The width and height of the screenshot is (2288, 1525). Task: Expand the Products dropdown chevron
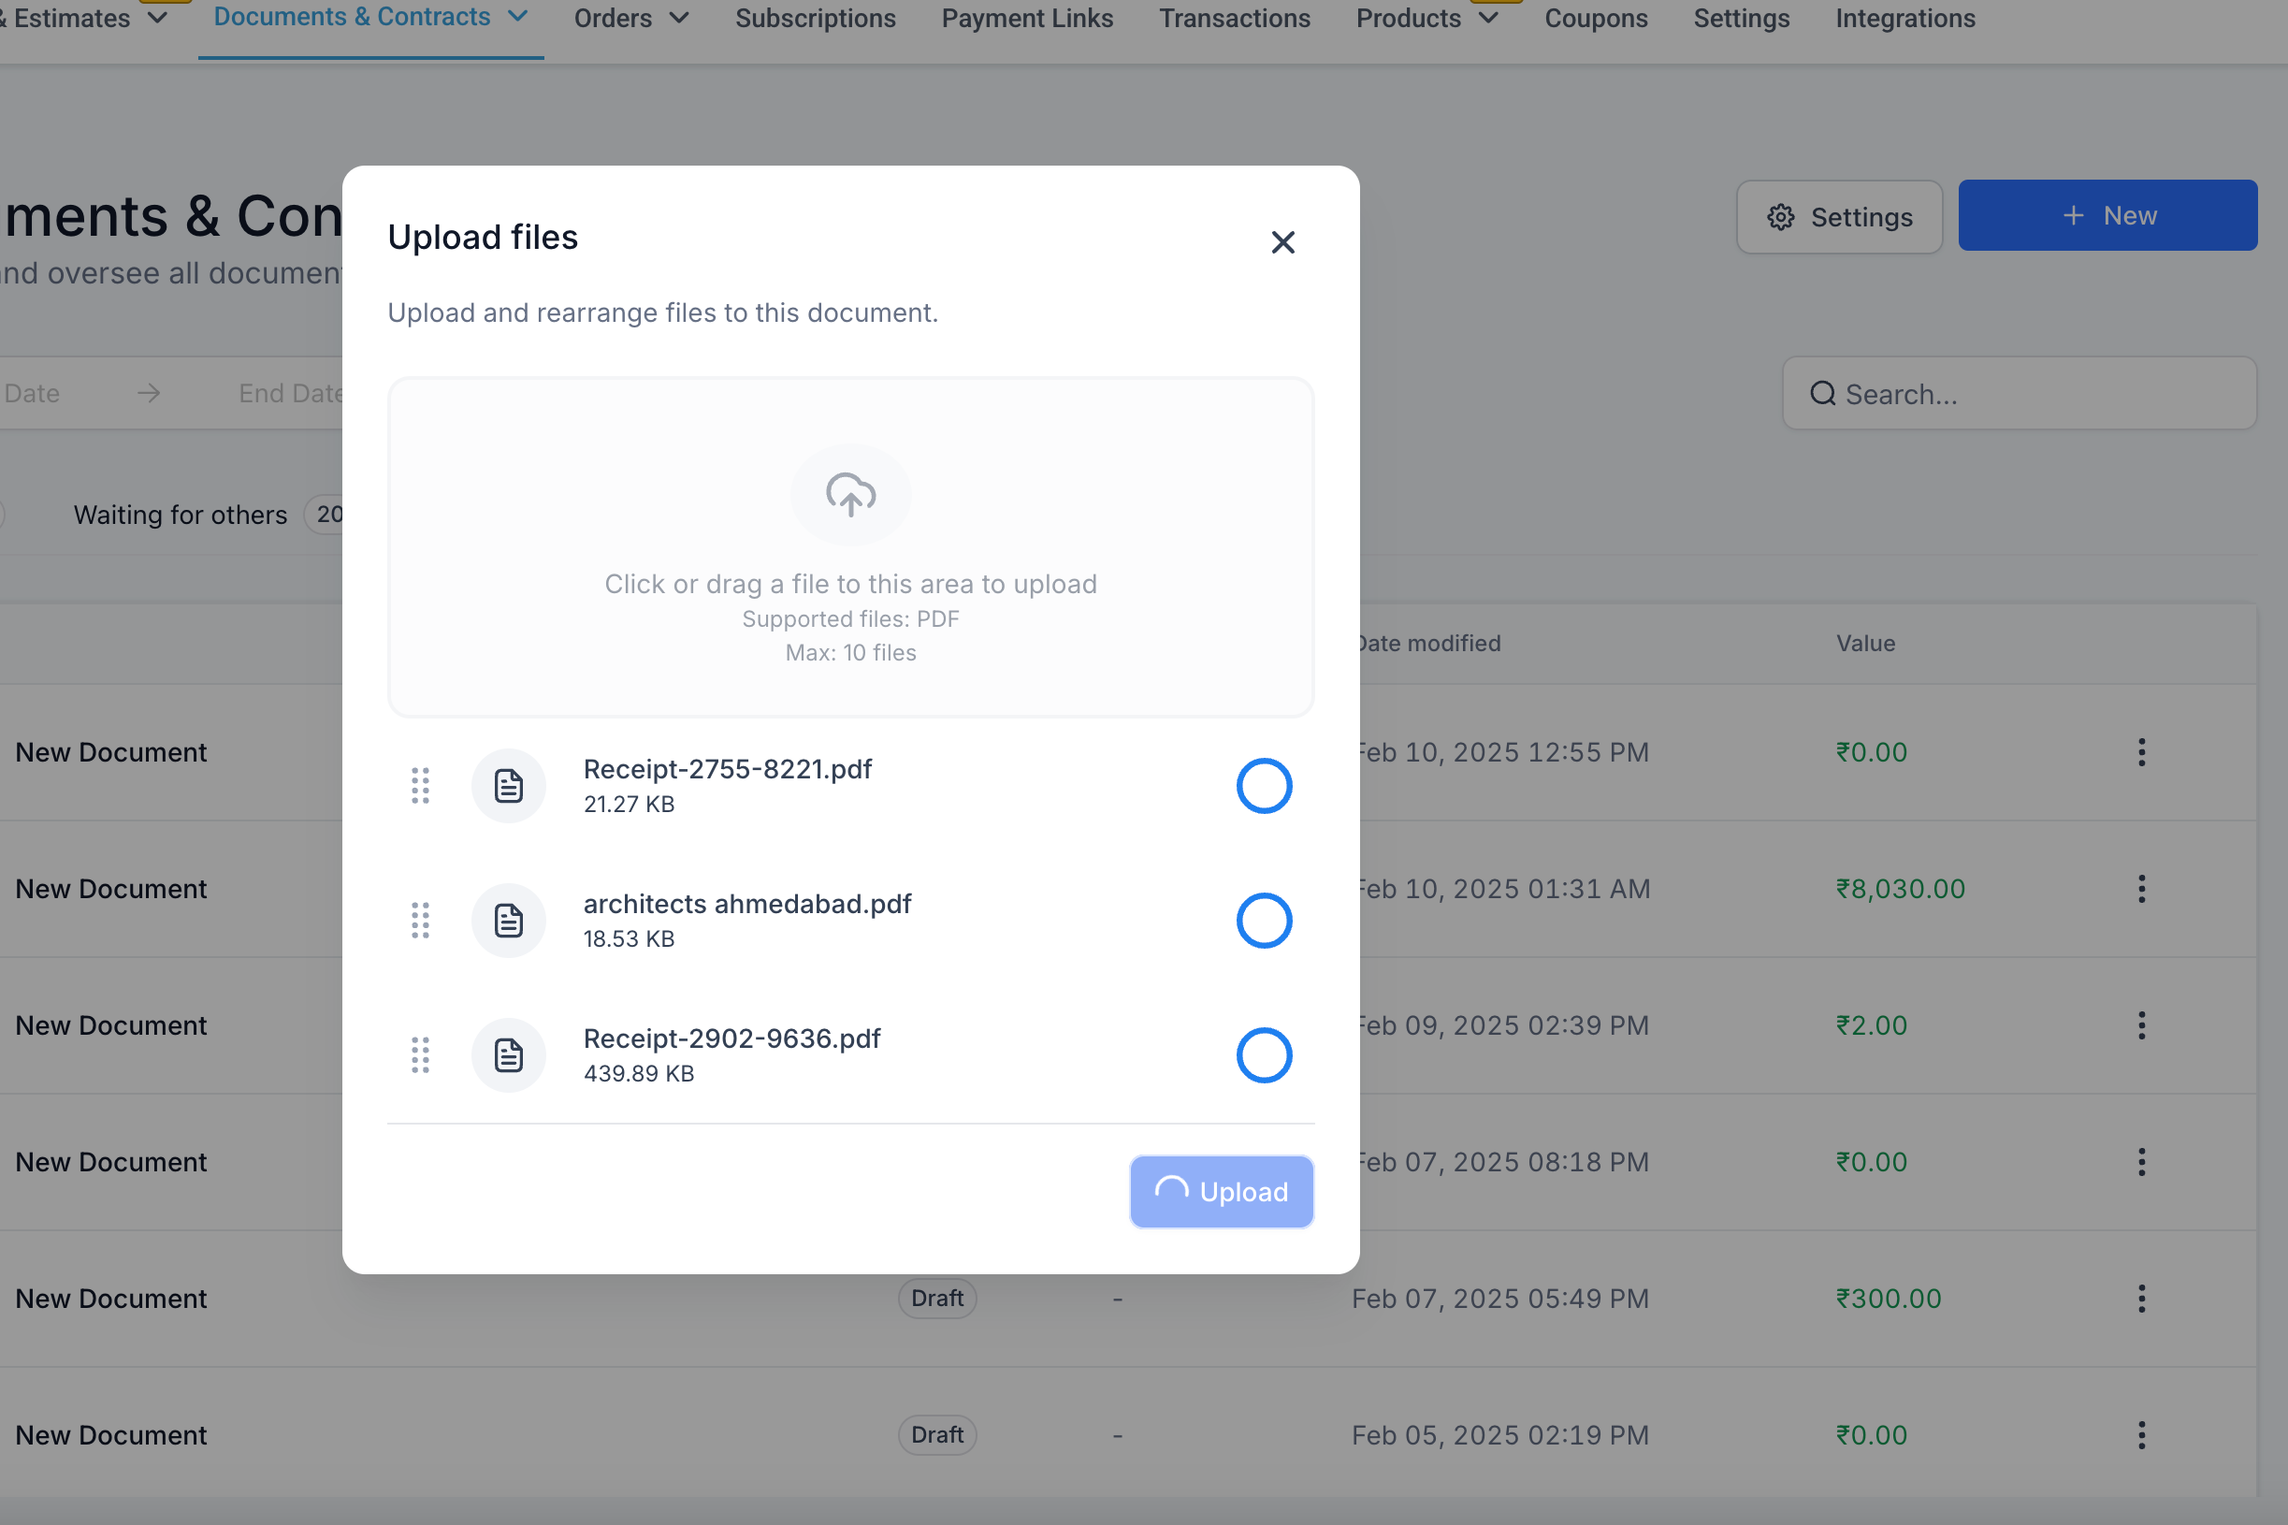pyautogui.click(x=1487, y=19)
